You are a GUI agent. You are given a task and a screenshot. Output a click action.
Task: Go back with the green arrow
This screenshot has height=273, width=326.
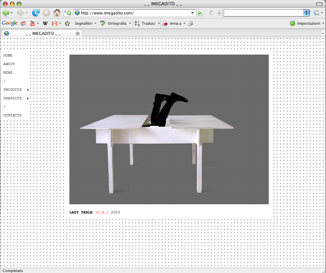(x=6, y=13)
